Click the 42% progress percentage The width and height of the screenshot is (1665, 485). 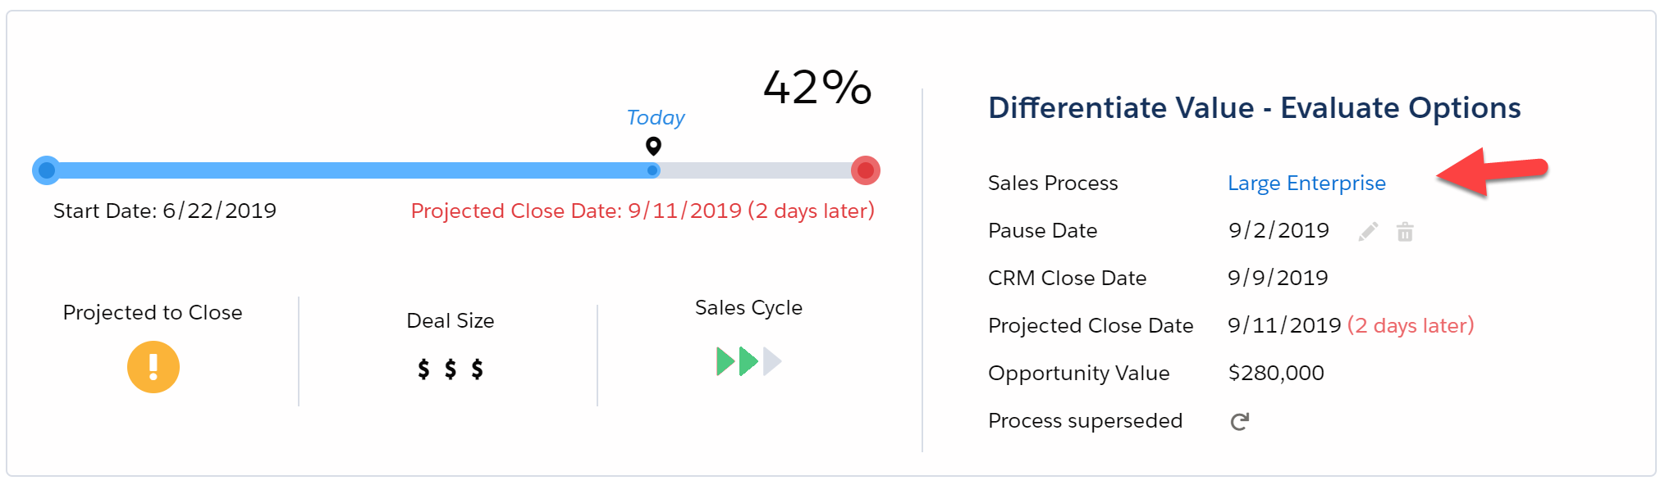817,87
